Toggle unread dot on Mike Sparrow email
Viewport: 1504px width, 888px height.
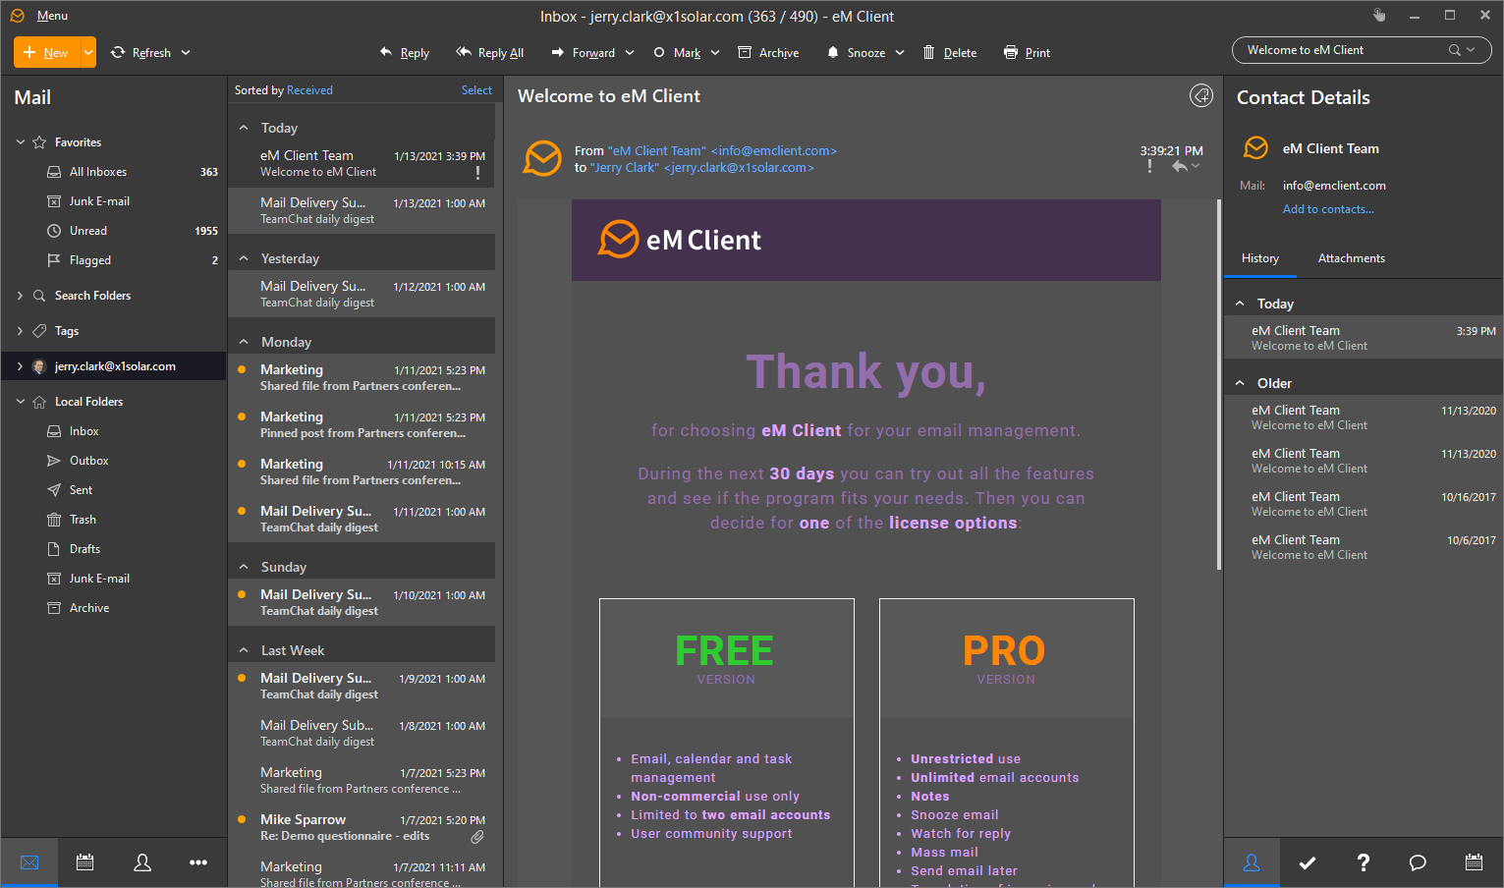point(242,819)
